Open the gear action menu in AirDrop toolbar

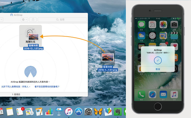coord(24,19)
